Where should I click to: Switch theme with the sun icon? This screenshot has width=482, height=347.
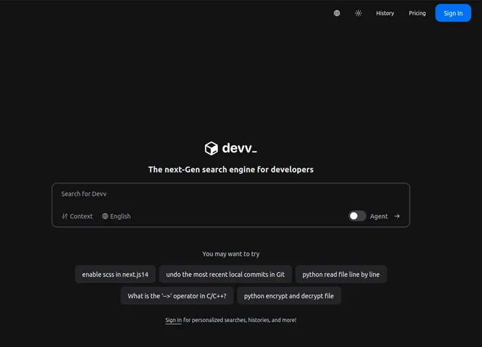click(358, 14)
